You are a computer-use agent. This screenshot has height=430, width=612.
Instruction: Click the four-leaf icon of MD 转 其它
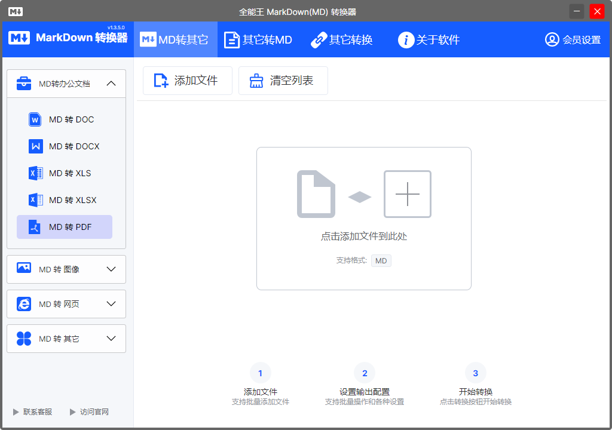pyautogui.click(x=24, y=339)
